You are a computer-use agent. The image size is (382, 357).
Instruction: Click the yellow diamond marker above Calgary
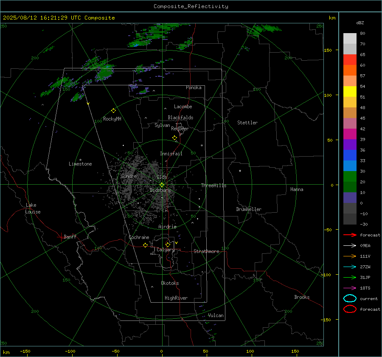(168, 245)
